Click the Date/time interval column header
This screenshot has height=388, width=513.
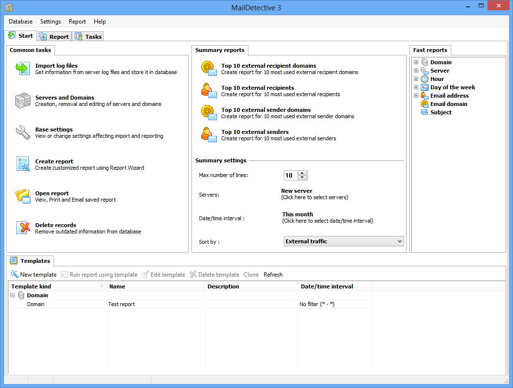click(x=335, y=286)
